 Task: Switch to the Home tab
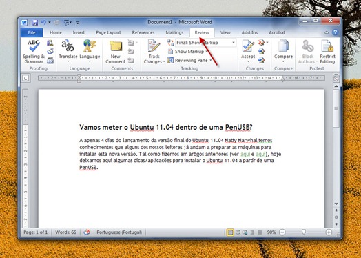[56, 32]
